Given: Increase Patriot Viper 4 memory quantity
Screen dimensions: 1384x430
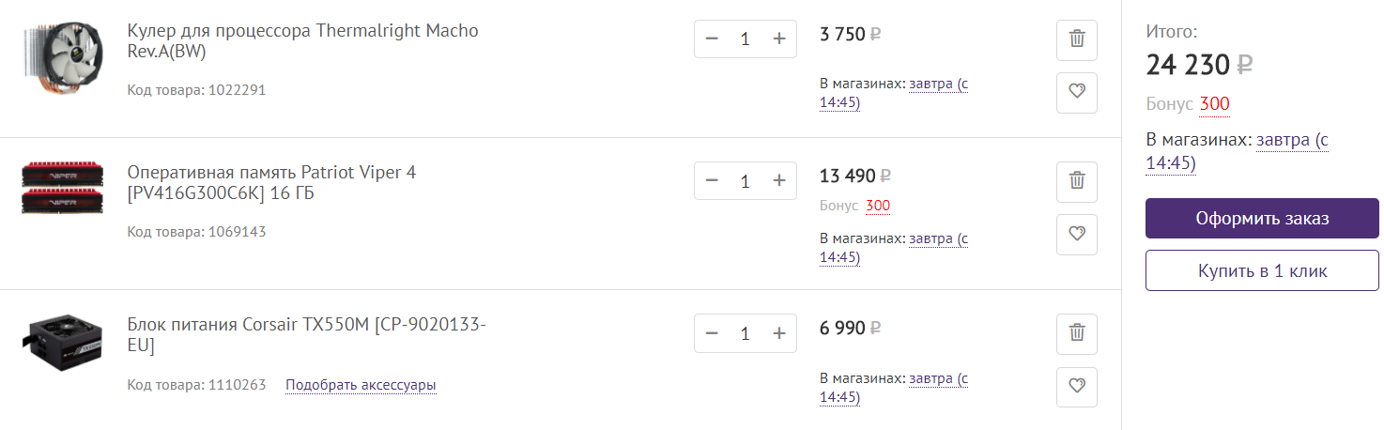Looking at the screenshot, I should pos(778,181).
